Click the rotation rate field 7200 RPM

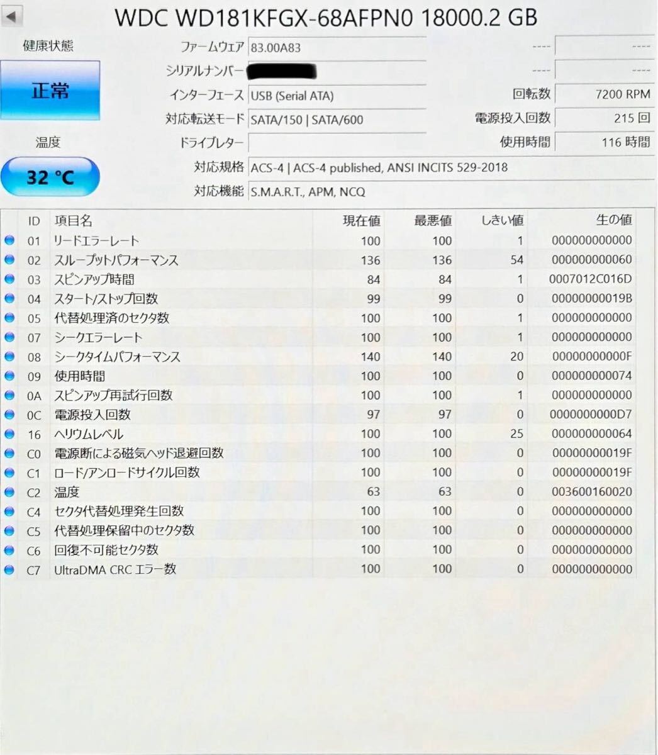603,94
